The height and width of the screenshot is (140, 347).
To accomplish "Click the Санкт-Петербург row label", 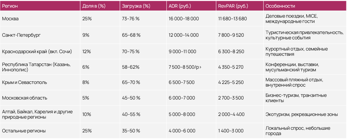I will 21,35.
